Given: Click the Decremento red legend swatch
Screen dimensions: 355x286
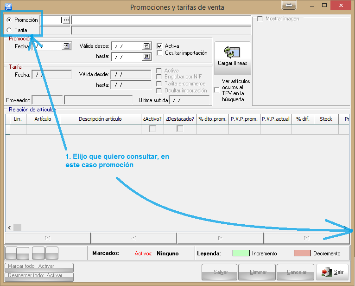Looking at the screenshot, I should (302, 253).
